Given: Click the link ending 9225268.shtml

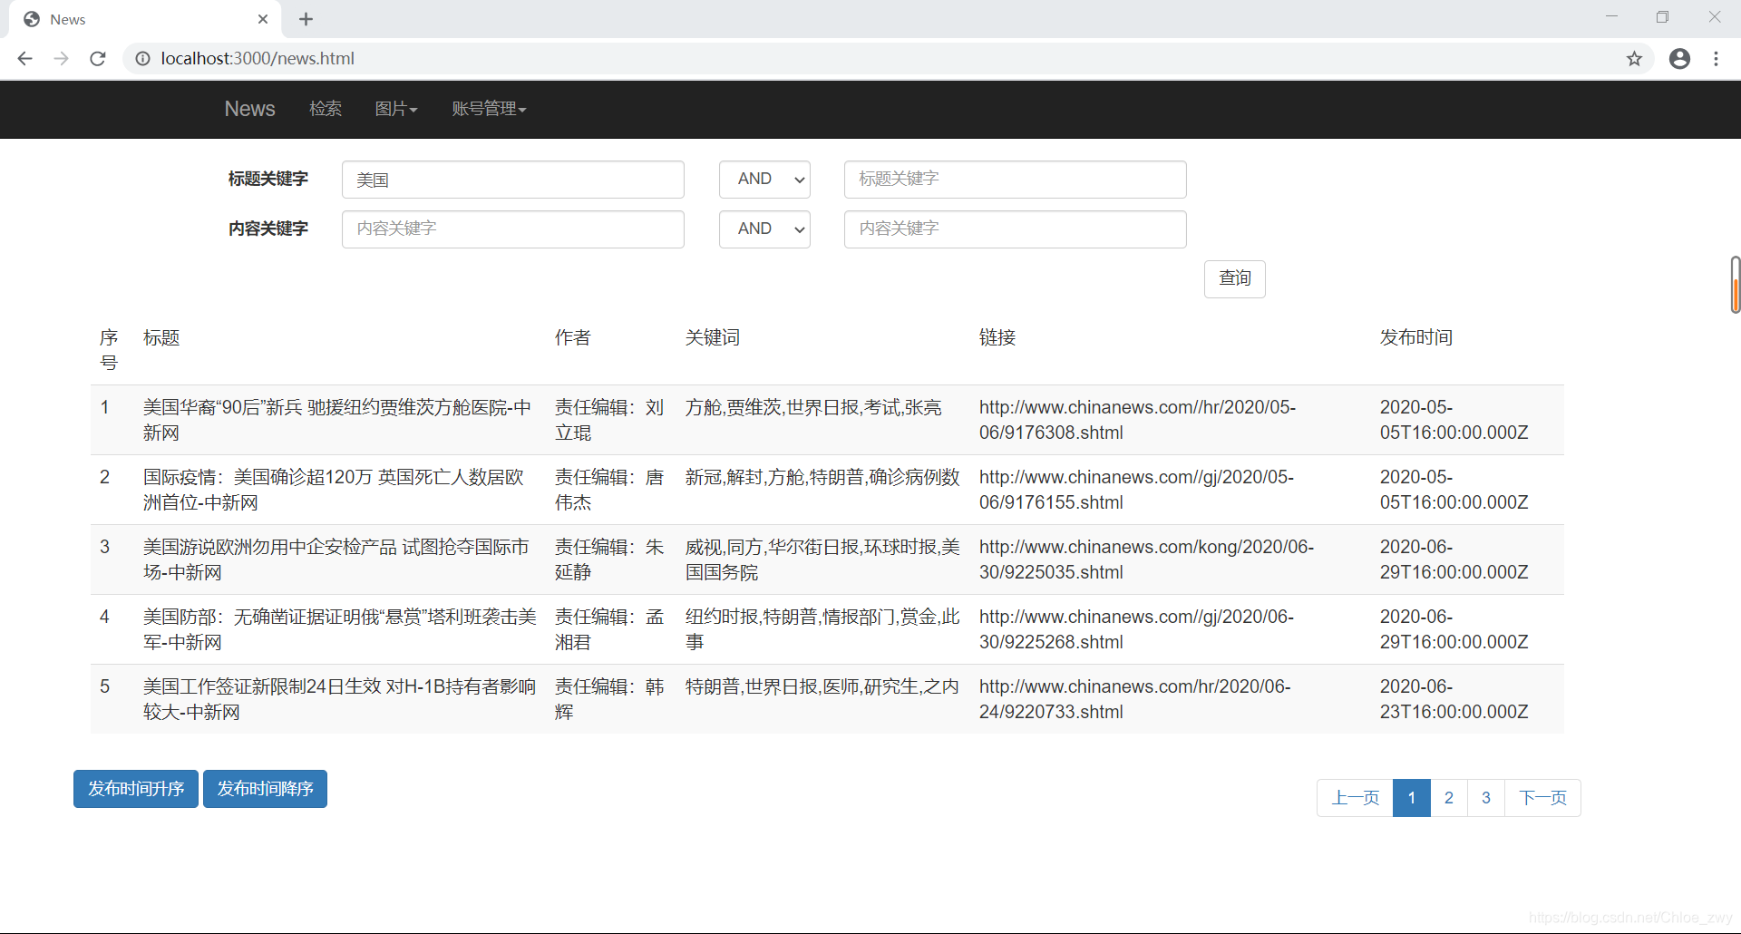Looking at the screenshot, I should click(x=1136, y=629).
